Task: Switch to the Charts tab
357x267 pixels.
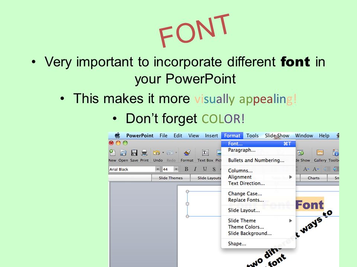Action: [x=313, y=178]
